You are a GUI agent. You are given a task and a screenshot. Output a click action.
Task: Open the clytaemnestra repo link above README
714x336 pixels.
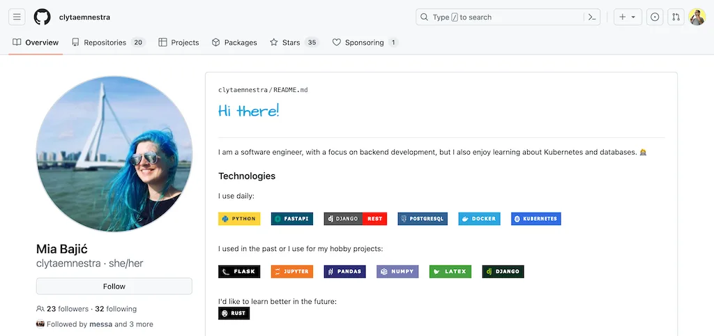tap(243, 90)
